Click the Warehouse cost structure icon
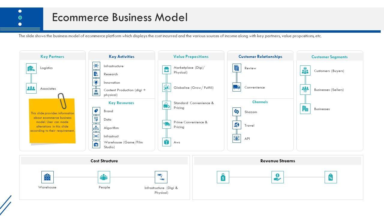Image resolution: width=384 pixels, height=216 pixels. tap(47, 177)
